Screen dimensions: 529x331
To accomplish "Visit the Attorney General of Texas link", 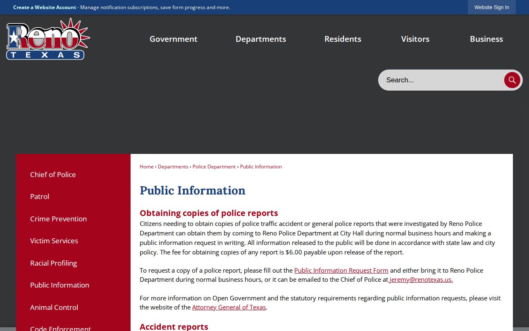I will 229,307.
